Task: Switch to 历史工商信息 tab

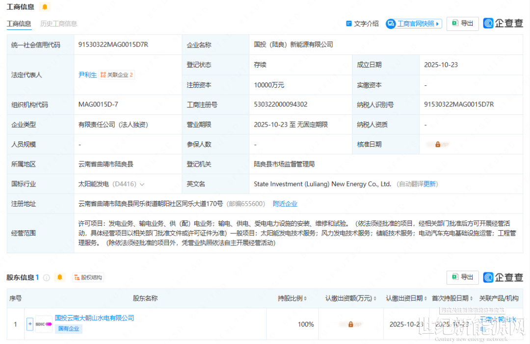Action: click(x=58, y=24)
